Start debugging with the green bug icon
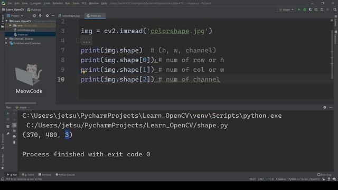Viewport: 338px width, 190px height. click(x=305, y=9)
